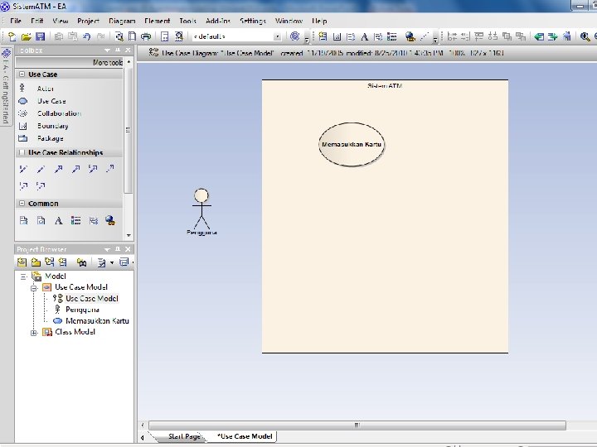Click the Help circle icon in toolbar

294,36
